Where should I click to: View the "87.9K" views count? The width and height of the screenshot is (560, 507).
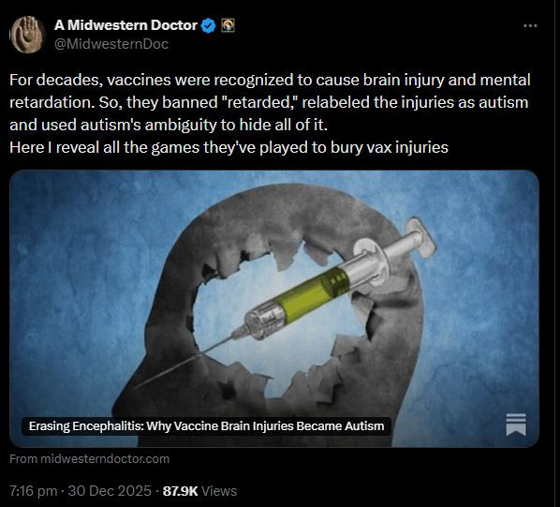(180, 491)
